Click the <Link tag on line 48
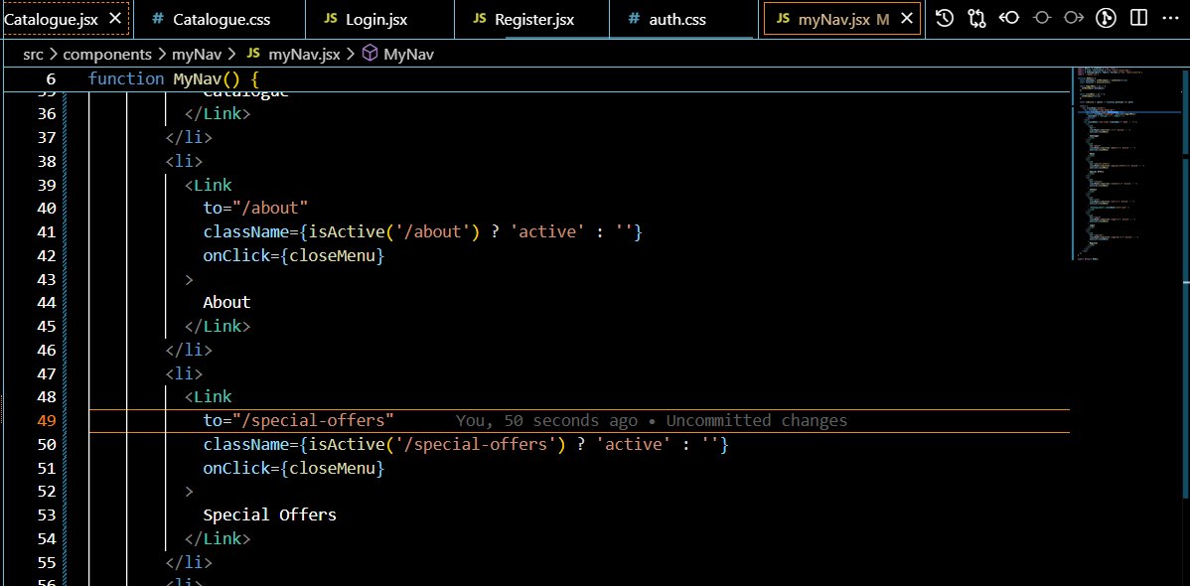This screenshot has width=1190, height=586. (208, 397)
